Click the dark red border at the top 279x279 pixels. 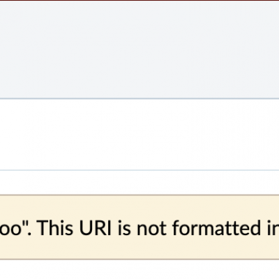pyautogui.click(x=139, y=1)
